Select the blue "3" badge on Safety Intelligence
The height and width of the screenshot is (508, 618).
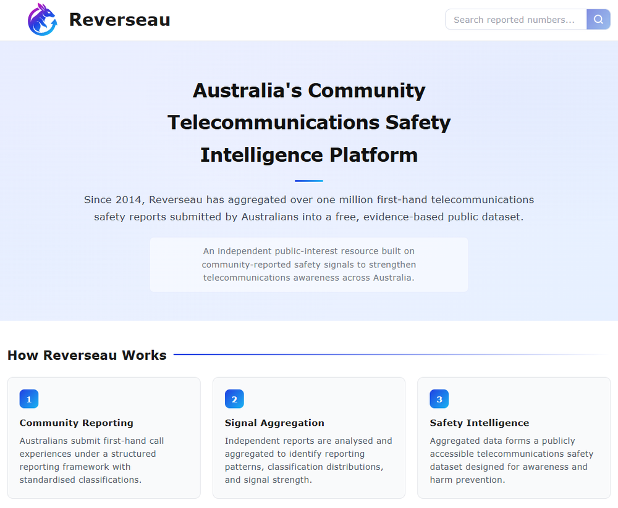439,399
